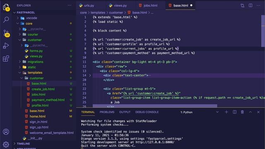The height and width of the screenshot is (149, 265).
Task: Open the Extensions view
Action: 6,58
